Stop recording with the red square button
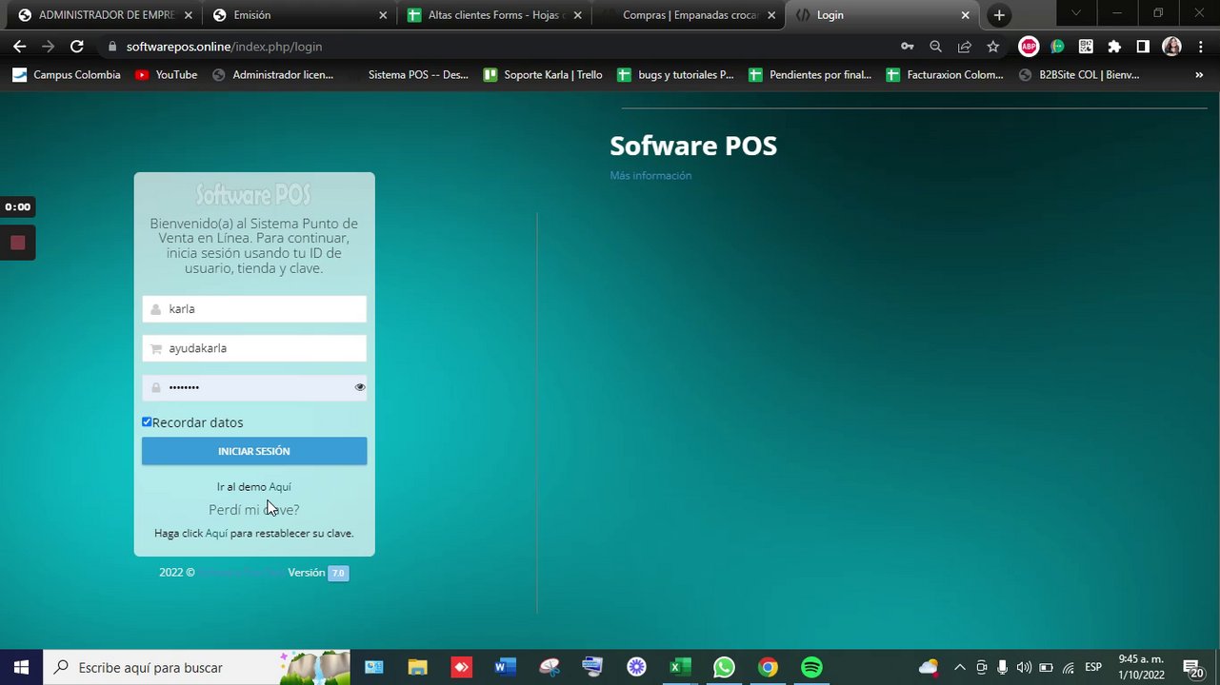The height and width of the screenshot is (685, 1220). (17, 243)
